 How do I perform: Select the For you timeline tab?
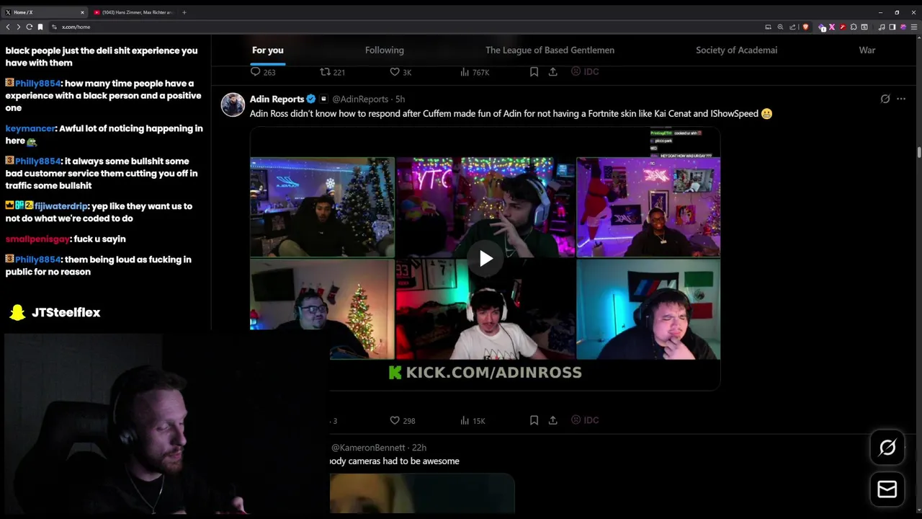[268, 50]
